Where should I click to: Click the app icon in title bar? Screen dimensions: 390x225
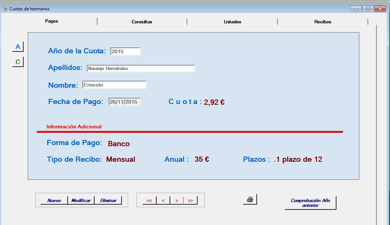click(5, 9)
